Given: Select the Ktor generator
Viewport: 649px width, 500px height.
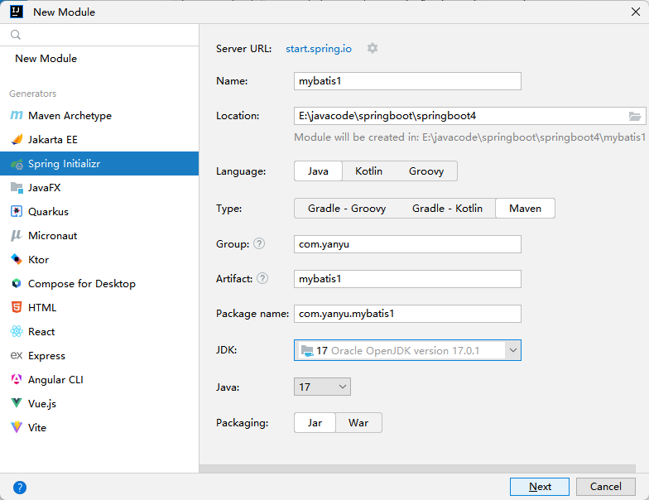Looking at the screenshot, I should tap(99, 260).
